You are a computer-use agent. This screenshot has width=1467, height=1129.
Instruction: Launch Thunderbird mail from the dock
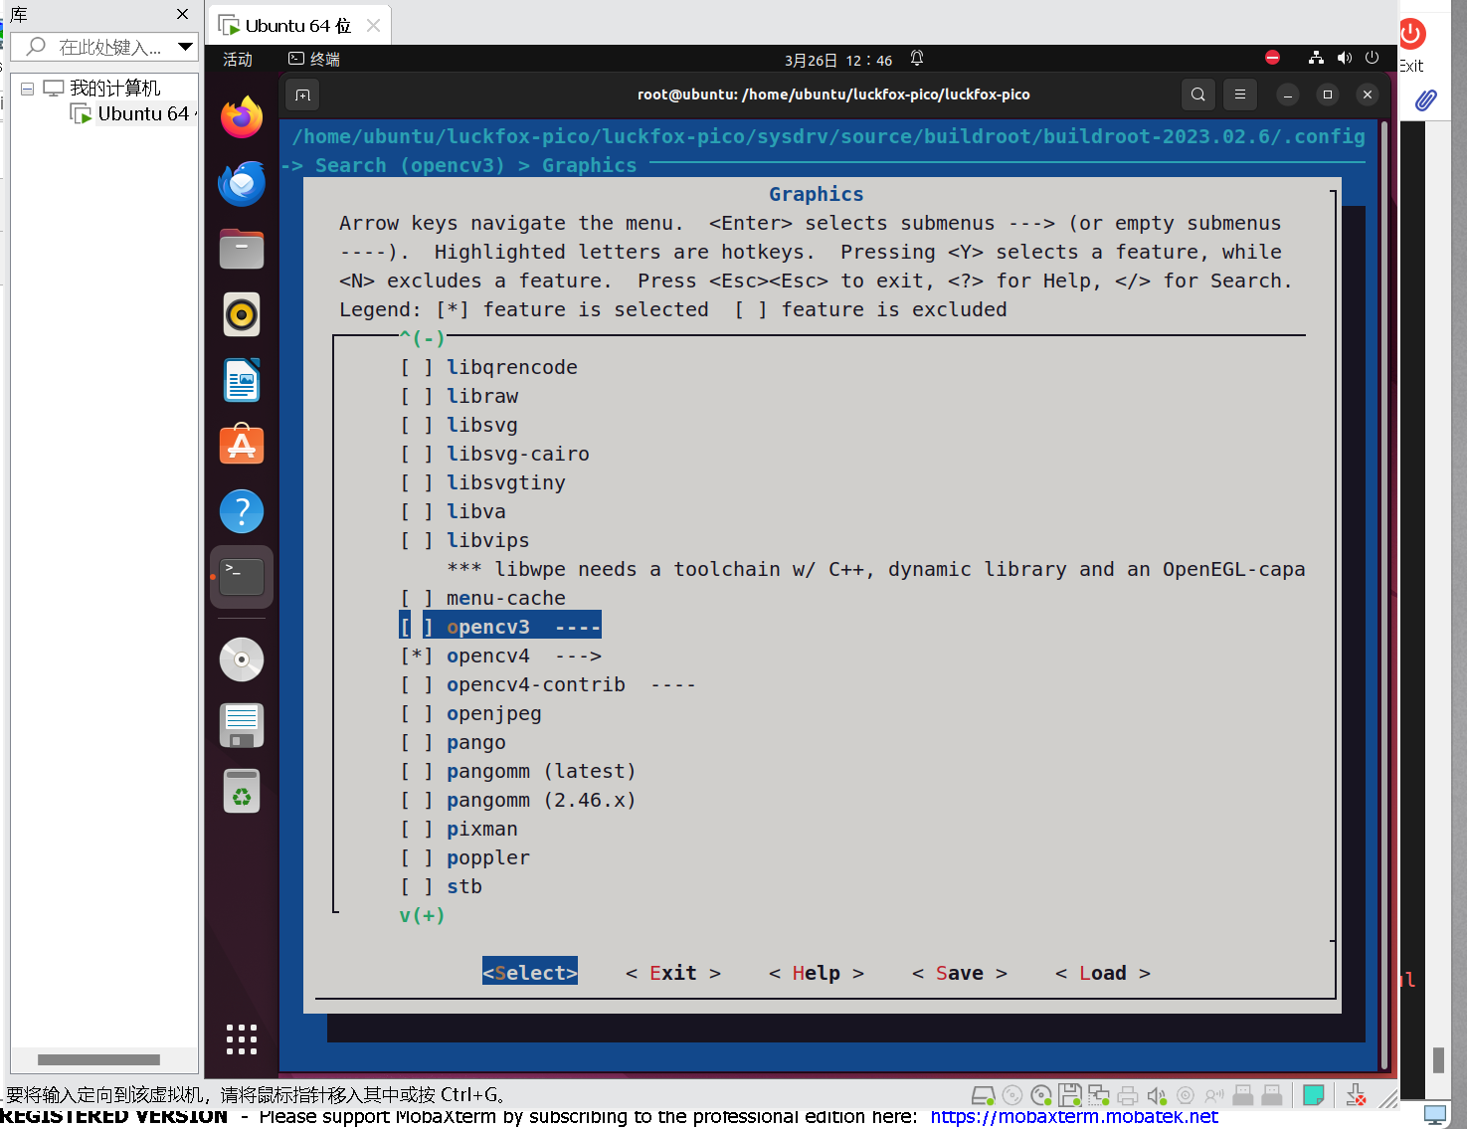[x=242, y=184]
